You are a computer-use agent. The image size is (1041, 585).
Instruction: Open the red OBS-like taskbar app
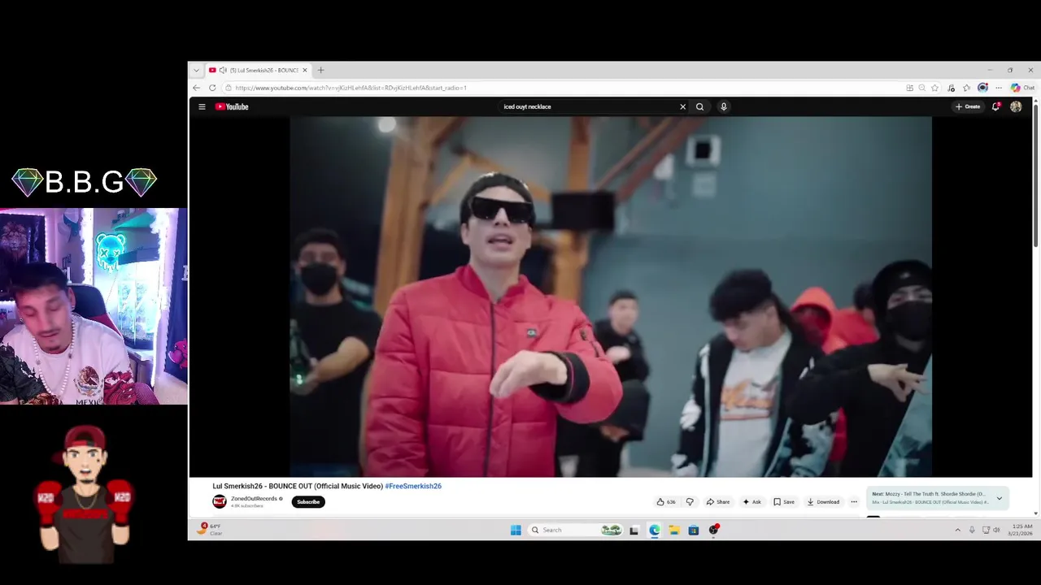pos(713,530)
